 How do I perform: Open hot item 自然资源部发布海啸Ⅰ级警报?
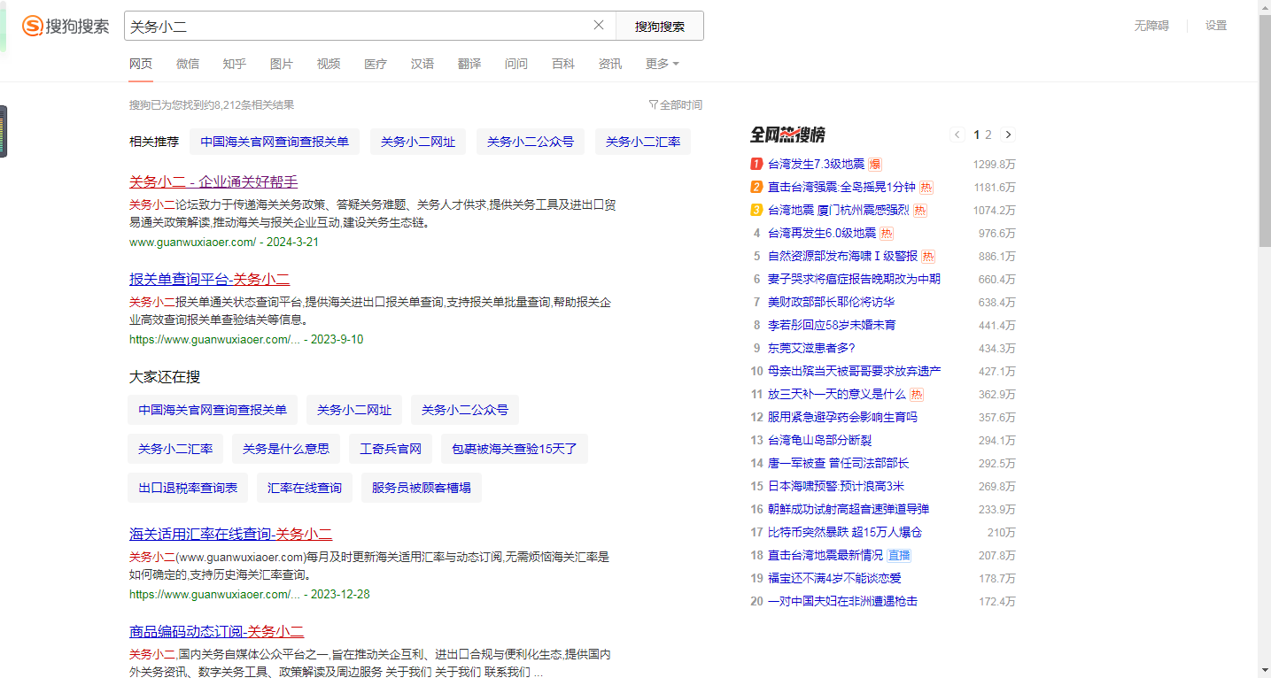pos(842,256)
